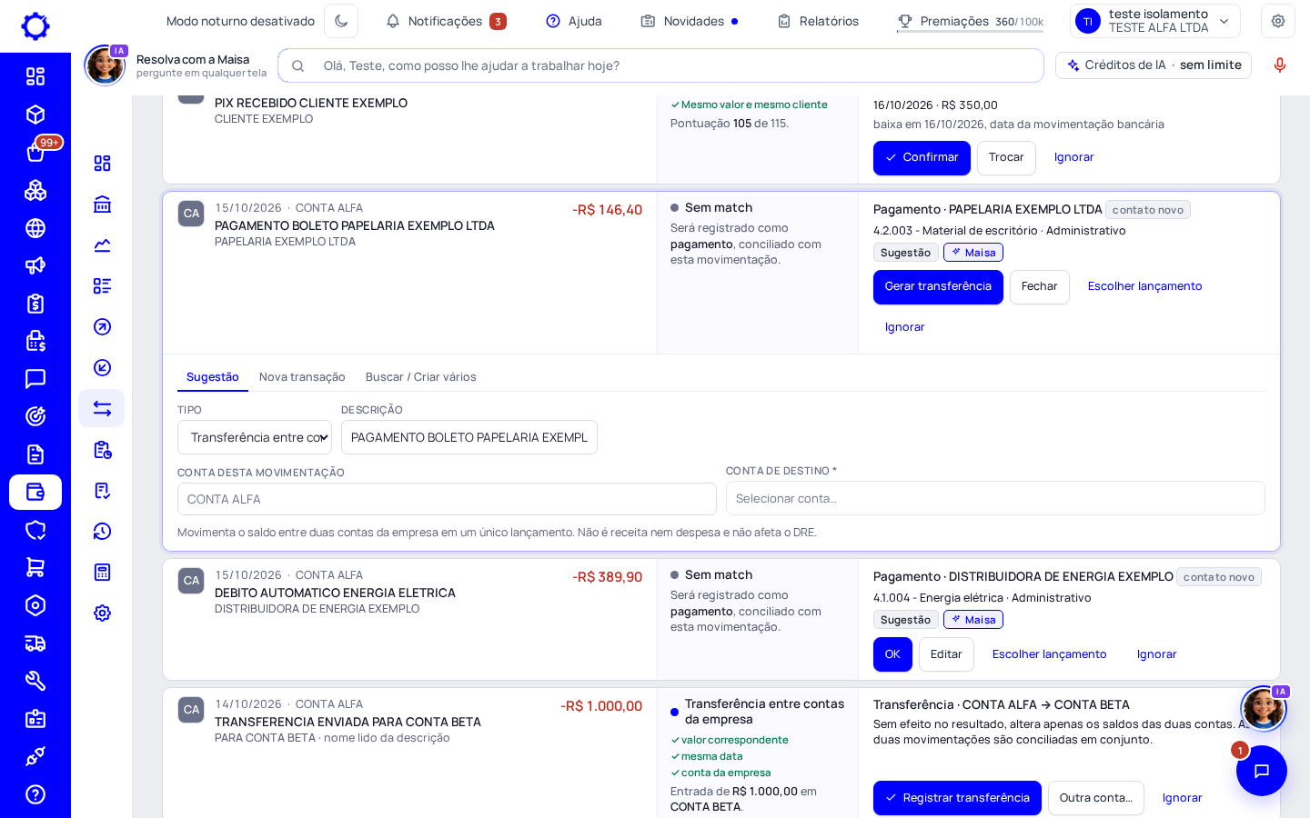
Task: Open the wrench tools icon in the blue sidebar
Action: pos(35,681)
